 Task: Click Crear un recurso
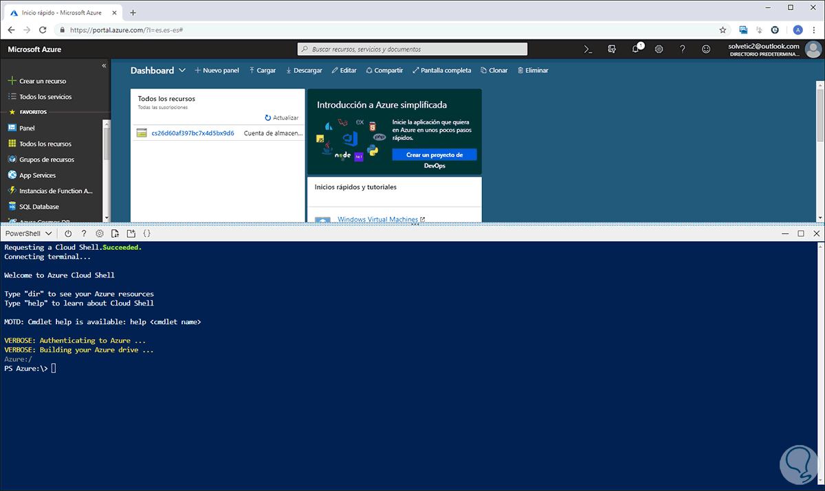coord(37,81)
